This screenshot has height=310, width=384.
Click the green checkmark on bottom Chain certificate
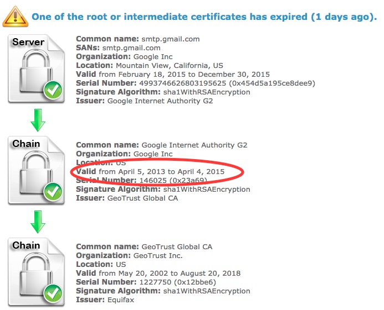tap(53, 295)
